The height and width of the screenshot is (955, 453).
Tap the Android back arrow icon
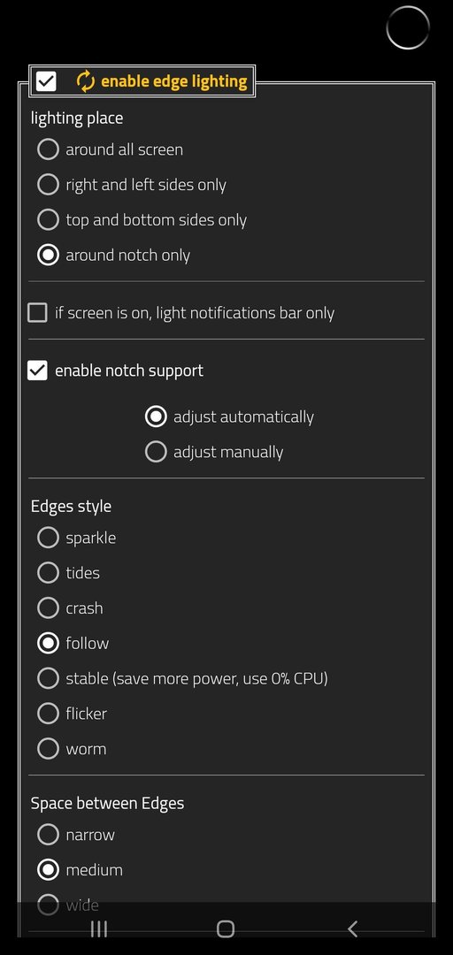point(352,928)
